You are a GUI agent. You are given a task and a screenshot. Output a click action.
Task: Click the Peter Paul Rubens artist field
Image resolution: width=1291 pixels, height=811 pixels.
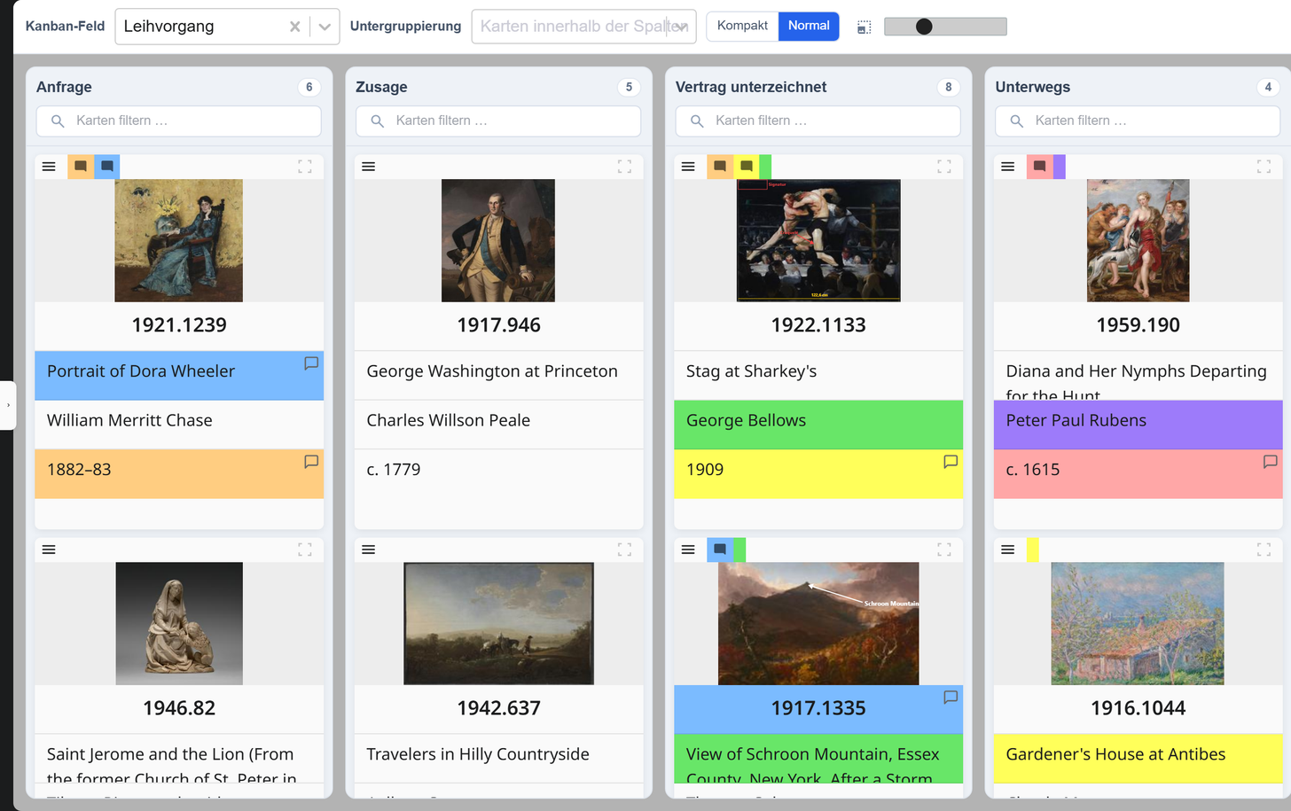point(1138,425)
